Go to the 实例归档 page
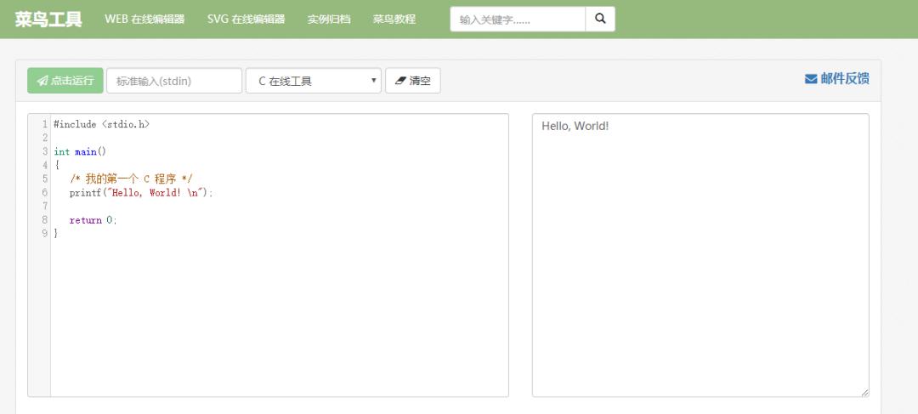This screenshot has height=414, width=918. coord(329,19)
